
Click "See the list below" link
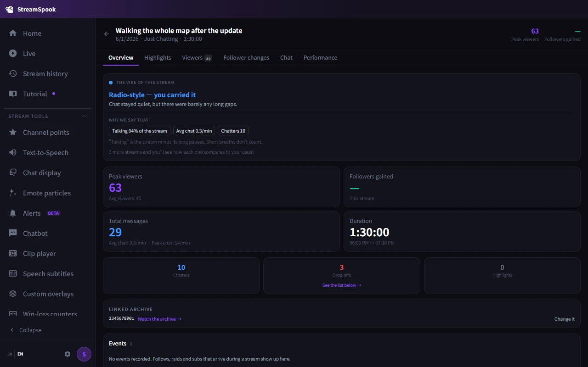click(x=342, y=285)
